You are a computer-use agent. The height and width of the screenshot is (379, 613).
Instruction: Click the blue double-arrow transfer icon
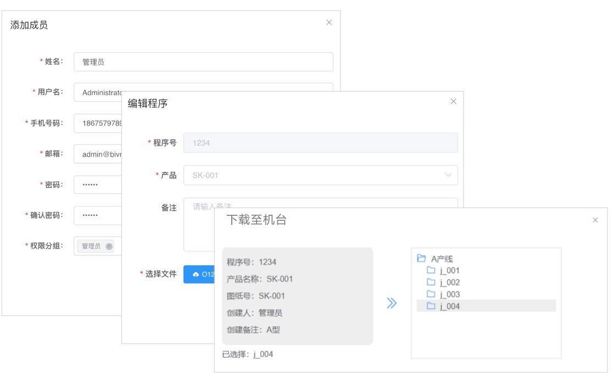point(391,303)
